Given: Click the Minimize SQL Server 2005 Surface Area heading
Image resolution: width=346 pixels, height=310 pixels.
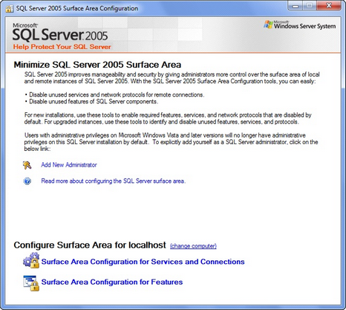Looking at the screenshot, I should tap(97, 65).
